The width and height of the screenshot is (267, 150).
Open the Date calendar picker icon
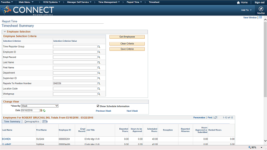41,110
